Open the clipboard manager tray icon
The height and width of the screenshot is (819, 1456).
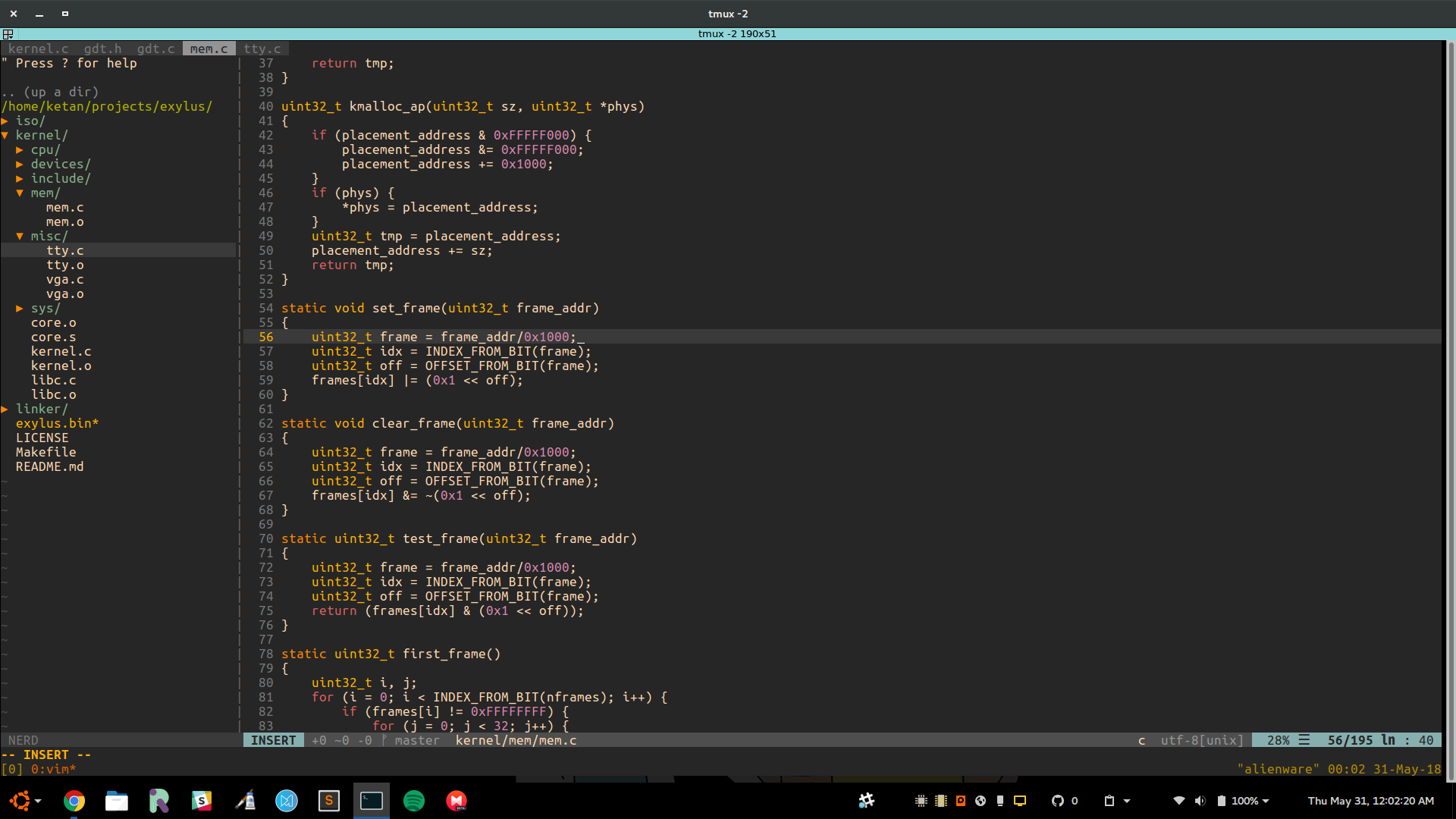pos(1109,801)
